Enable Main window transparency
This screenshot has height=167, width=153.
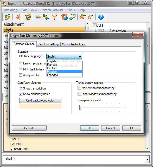79,88
